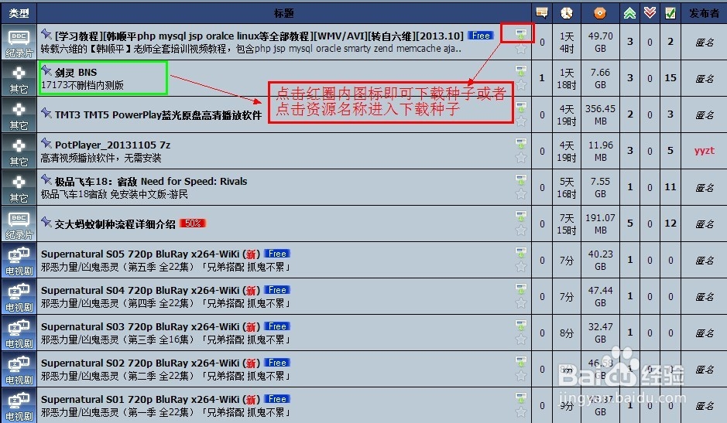This screenshot has height=423, width=727.
Task: Toggle bookmark star for Supernatural S04
Action: [521, 303]
